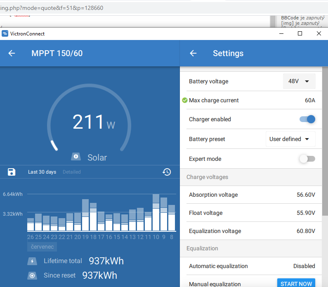Open the history clock icon
Image resolution: width=328 pixels, height=287 pixels.
click(167, 172)
